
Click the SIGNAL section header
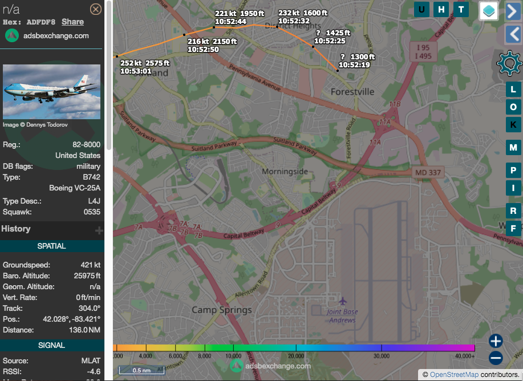(52, 345)
